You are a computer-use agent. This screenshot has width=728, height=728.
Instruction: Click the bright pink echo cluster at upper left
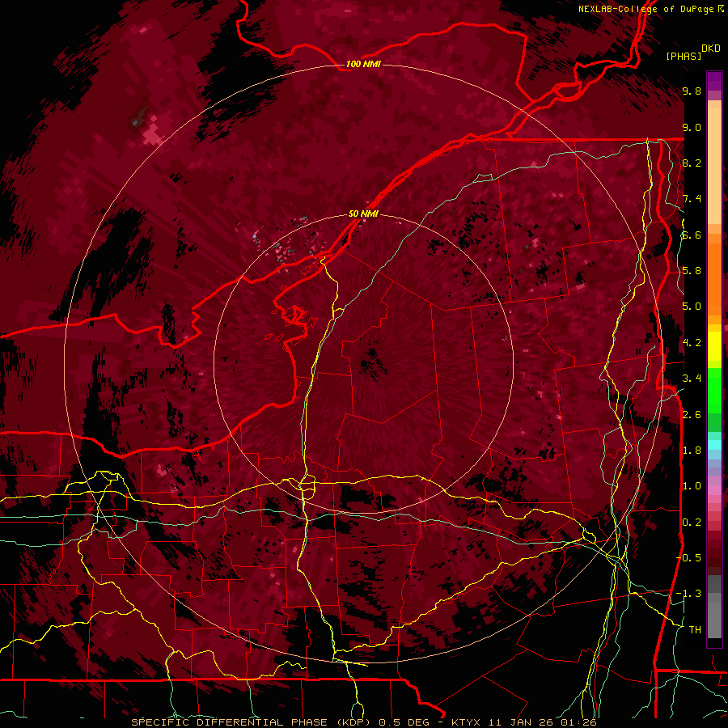[152, 134]
